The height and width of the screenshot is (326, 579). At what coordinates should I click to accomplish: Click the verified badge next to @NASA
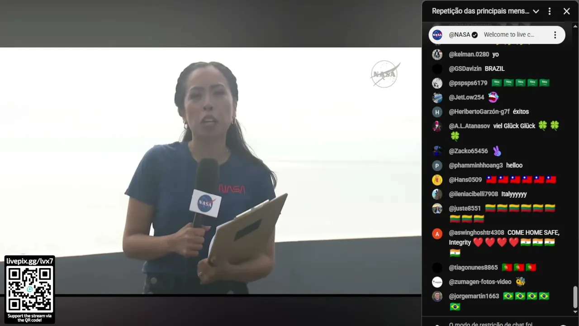point(475,35)
